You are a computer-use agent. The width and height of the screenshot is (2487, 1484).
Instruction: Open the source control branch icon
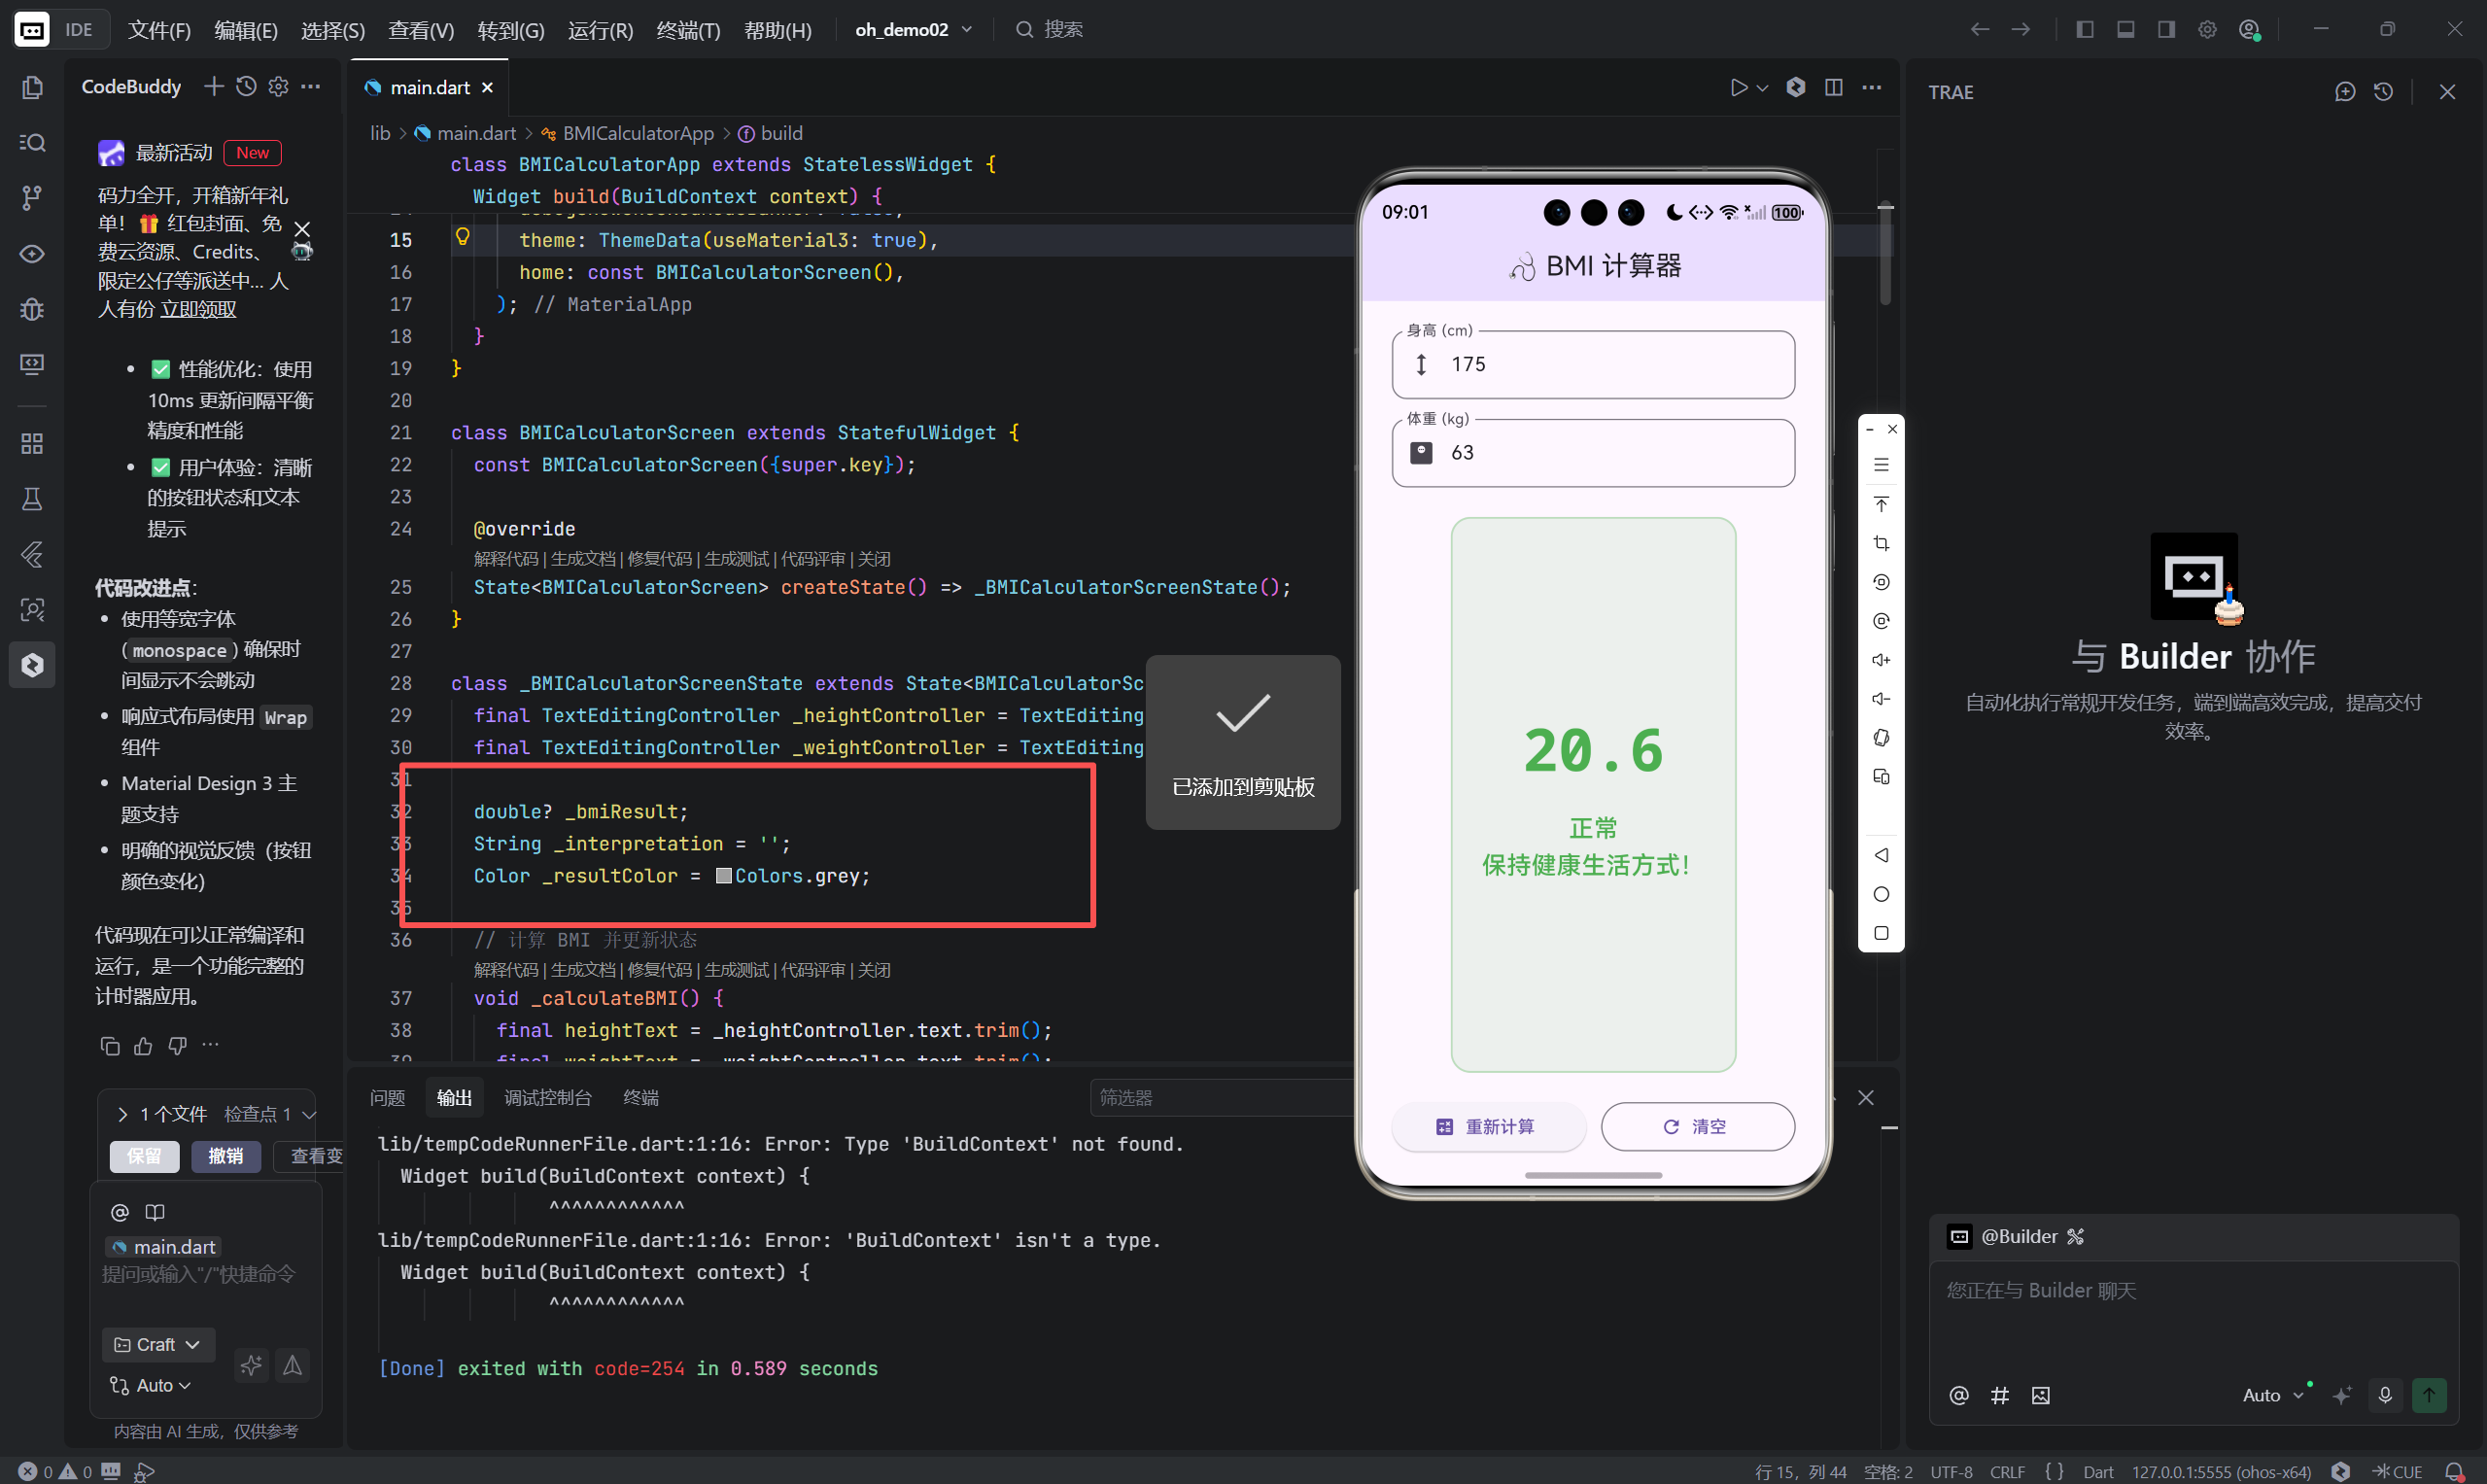[32, 198]
